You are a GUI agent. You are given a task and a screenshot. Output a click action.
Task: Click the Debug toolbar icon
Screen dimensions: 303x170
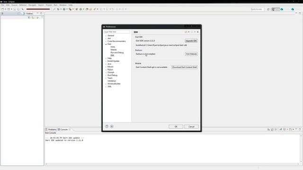58,9
